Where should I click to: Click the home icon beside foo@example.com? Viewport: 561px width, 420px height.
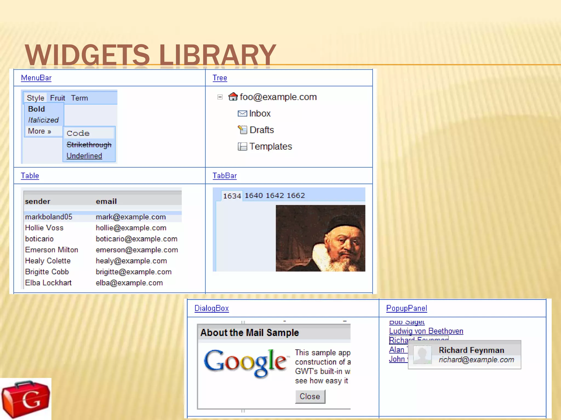coord(233,97)
